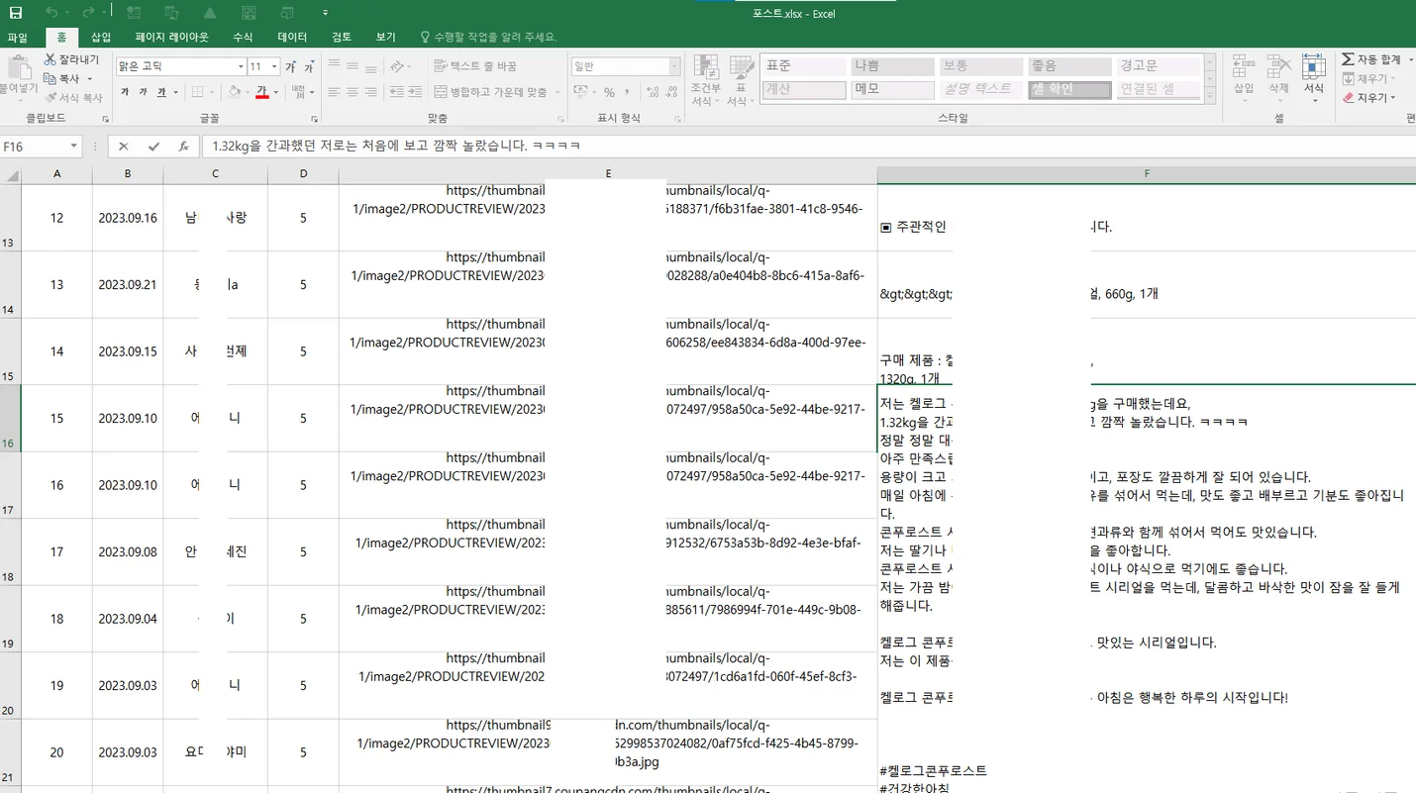Switch to the 보기 view tab

coord(385,37)
